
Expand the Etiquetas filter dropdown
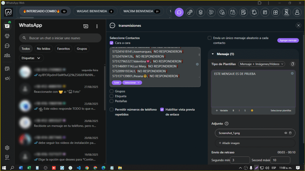(x=31, y=58)
